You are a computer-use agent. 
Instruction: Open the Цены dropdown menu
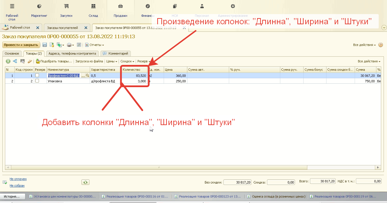111,62
